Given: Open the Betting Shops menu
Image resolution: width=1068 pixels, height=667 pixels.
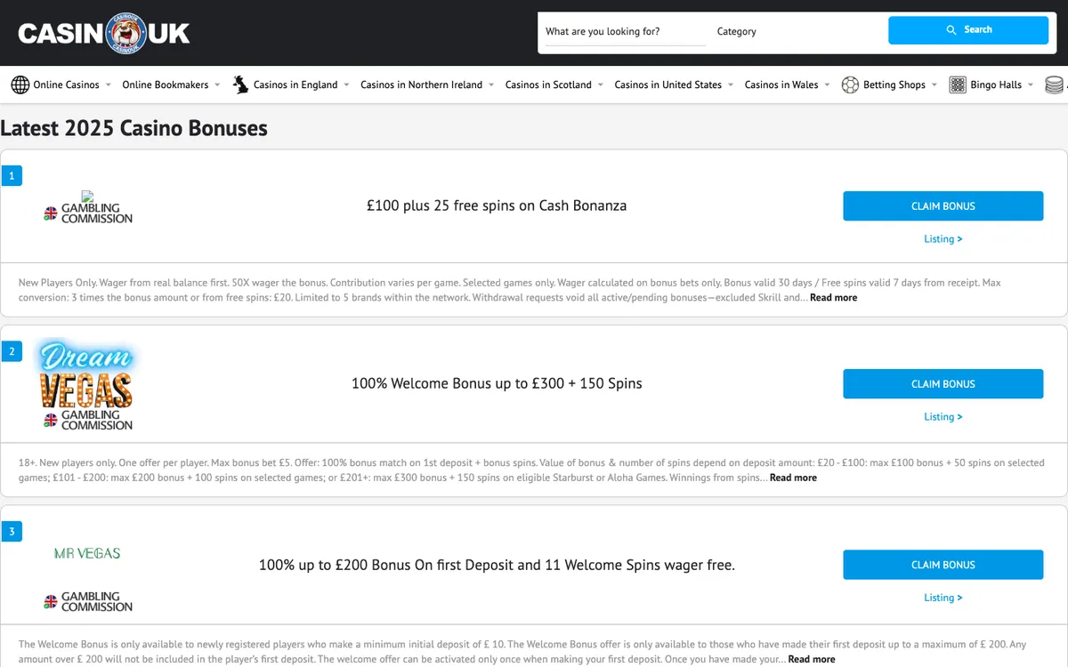Looking at the screenshot, I should pyautogui.click(x=894, y=84).
